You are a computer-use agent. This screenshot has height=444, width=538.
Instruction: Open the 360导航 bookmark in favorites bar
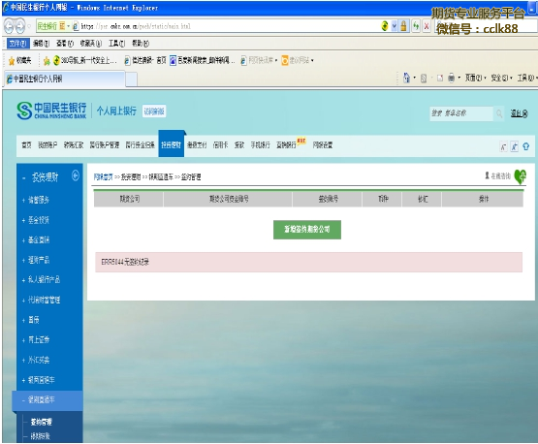(x=84, y=61)
